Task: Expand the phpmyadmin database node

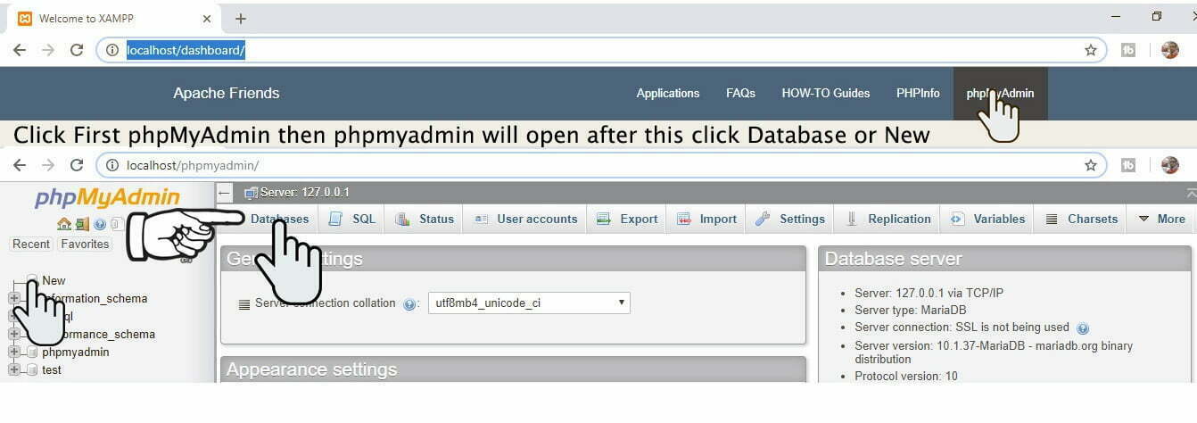Action: coord(13,352)
